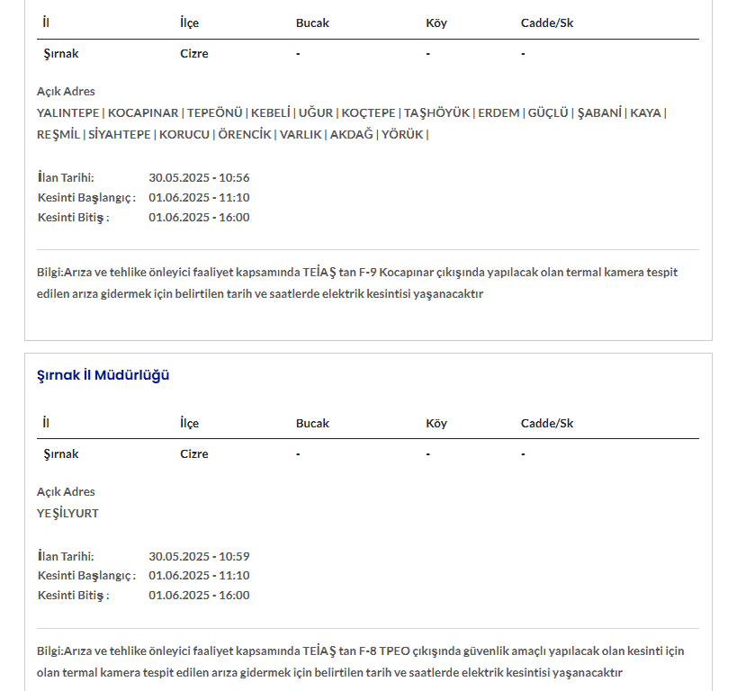
Task: Click Cadde/Sk column header in first table
Action: 546,23
